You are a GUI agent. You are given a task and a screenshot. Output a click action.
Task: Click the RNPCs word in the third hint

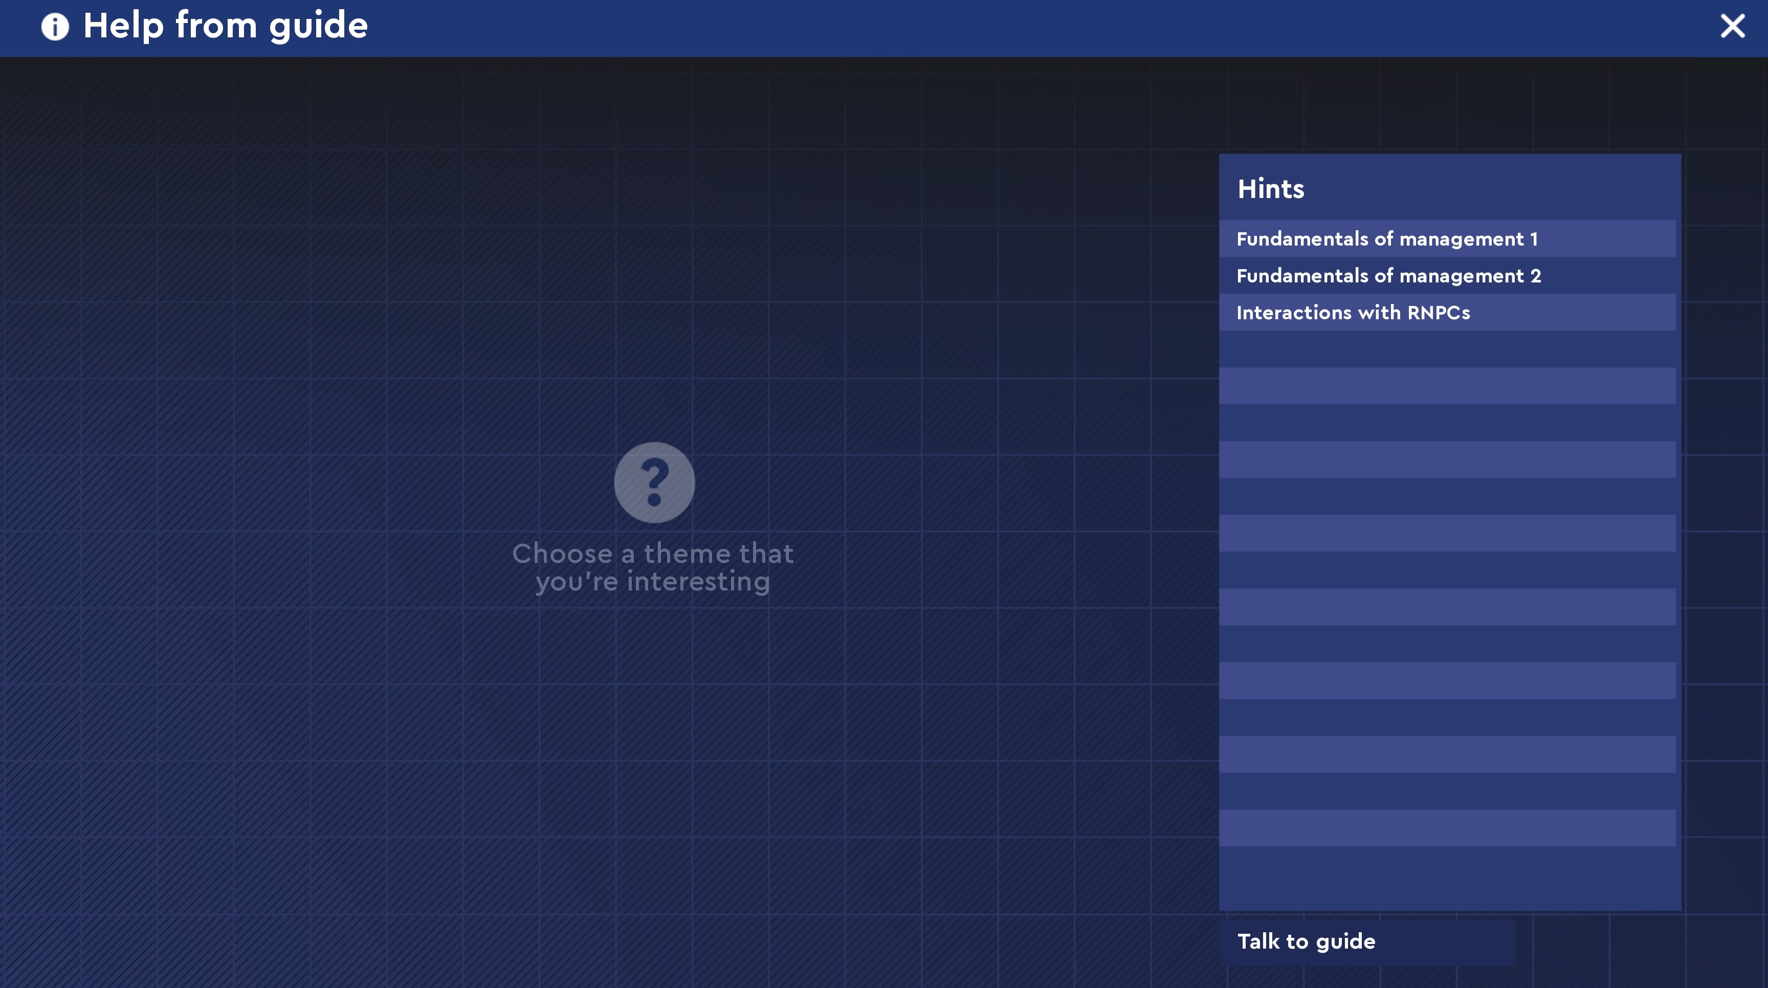point(1438,313)
